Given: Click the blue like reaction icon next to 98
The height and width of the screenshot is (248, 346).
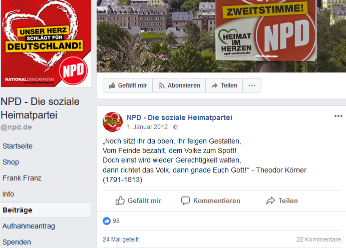Looking at the screenshot, I should [107, 221].
